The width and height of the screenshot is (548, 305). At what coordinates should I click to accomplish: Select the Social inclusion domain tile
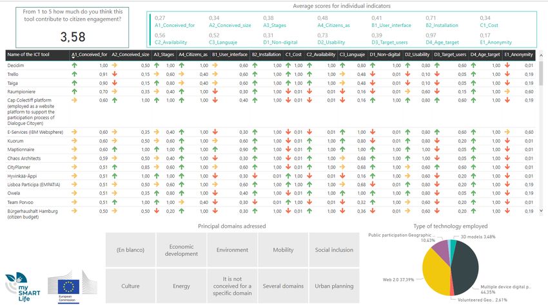[x=334, y=250]
